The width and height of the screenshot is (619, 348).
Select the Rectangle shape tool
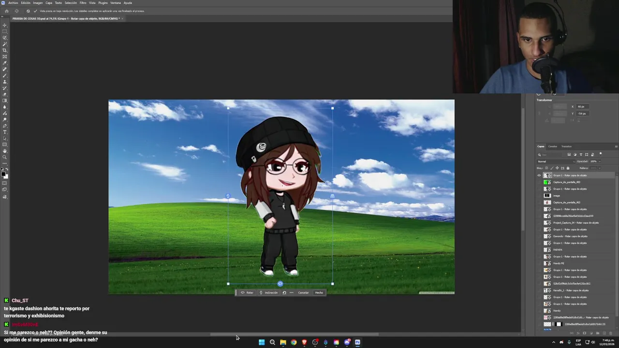(x=5, y=145)
